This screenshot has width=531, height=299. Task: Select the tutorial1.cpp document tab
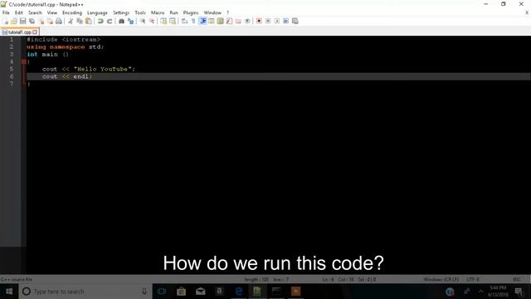20,32
